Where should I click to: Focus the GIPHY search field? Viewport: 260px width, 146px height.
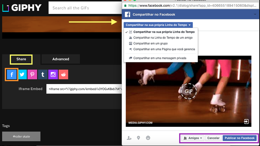point(85,8)
